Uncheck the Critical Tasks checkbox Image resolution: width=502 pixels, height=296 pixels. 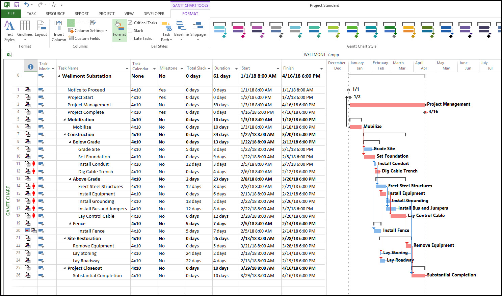tap(130, 23)
